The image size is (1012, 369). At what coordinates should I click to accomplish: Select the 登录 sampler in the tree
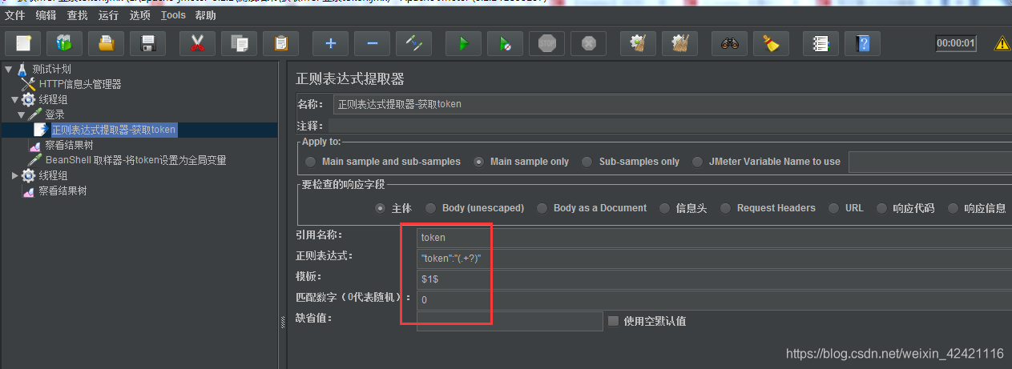coord(54,114)
